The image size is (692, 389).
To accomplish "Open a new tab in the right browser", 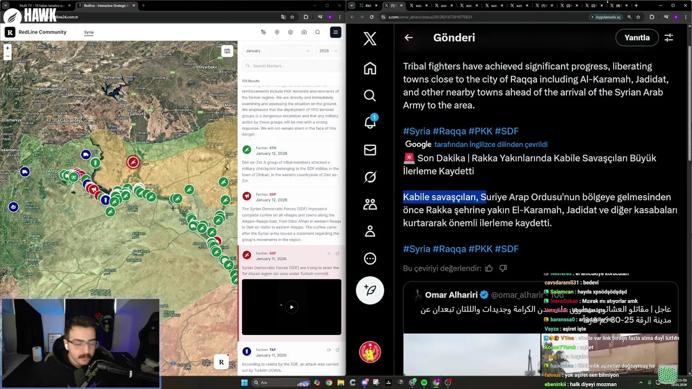I will pyautogui.click(x=636, y=5).
